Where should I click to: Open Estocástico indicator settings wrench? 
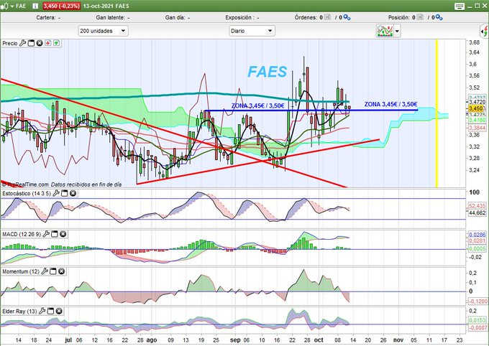coord(56,193)
